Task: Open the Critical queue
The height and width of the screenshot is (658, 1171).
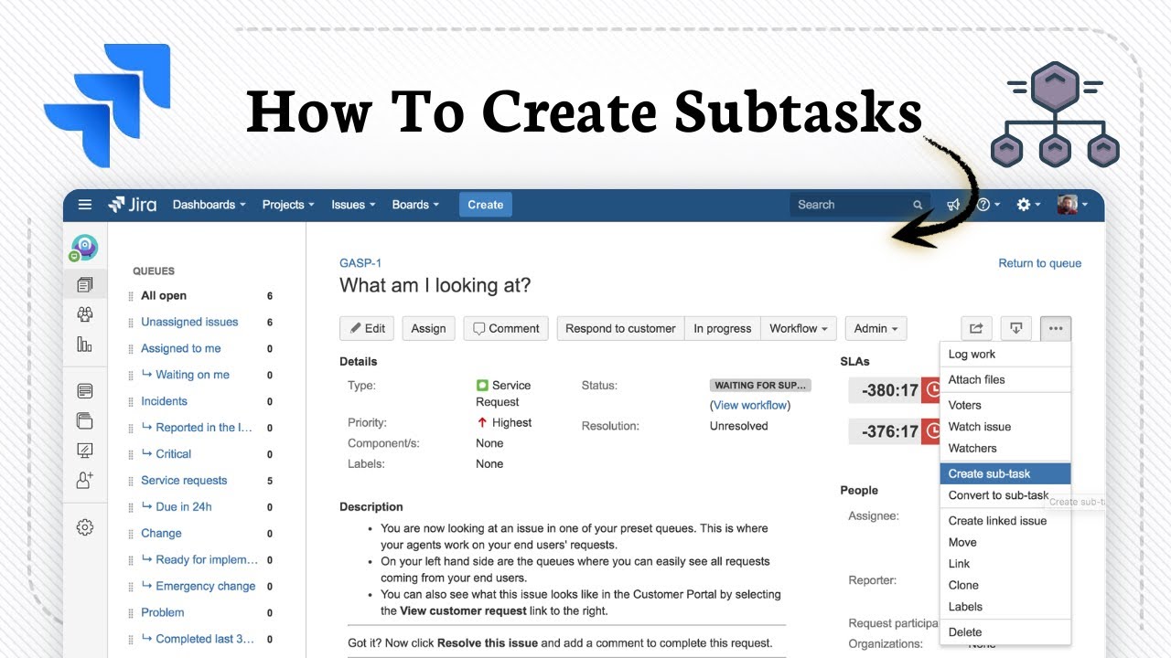Action: [174, 453]
